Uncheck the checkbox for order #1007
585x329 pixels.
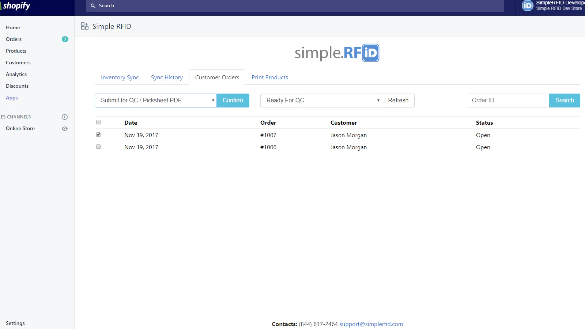click(98, 135)
